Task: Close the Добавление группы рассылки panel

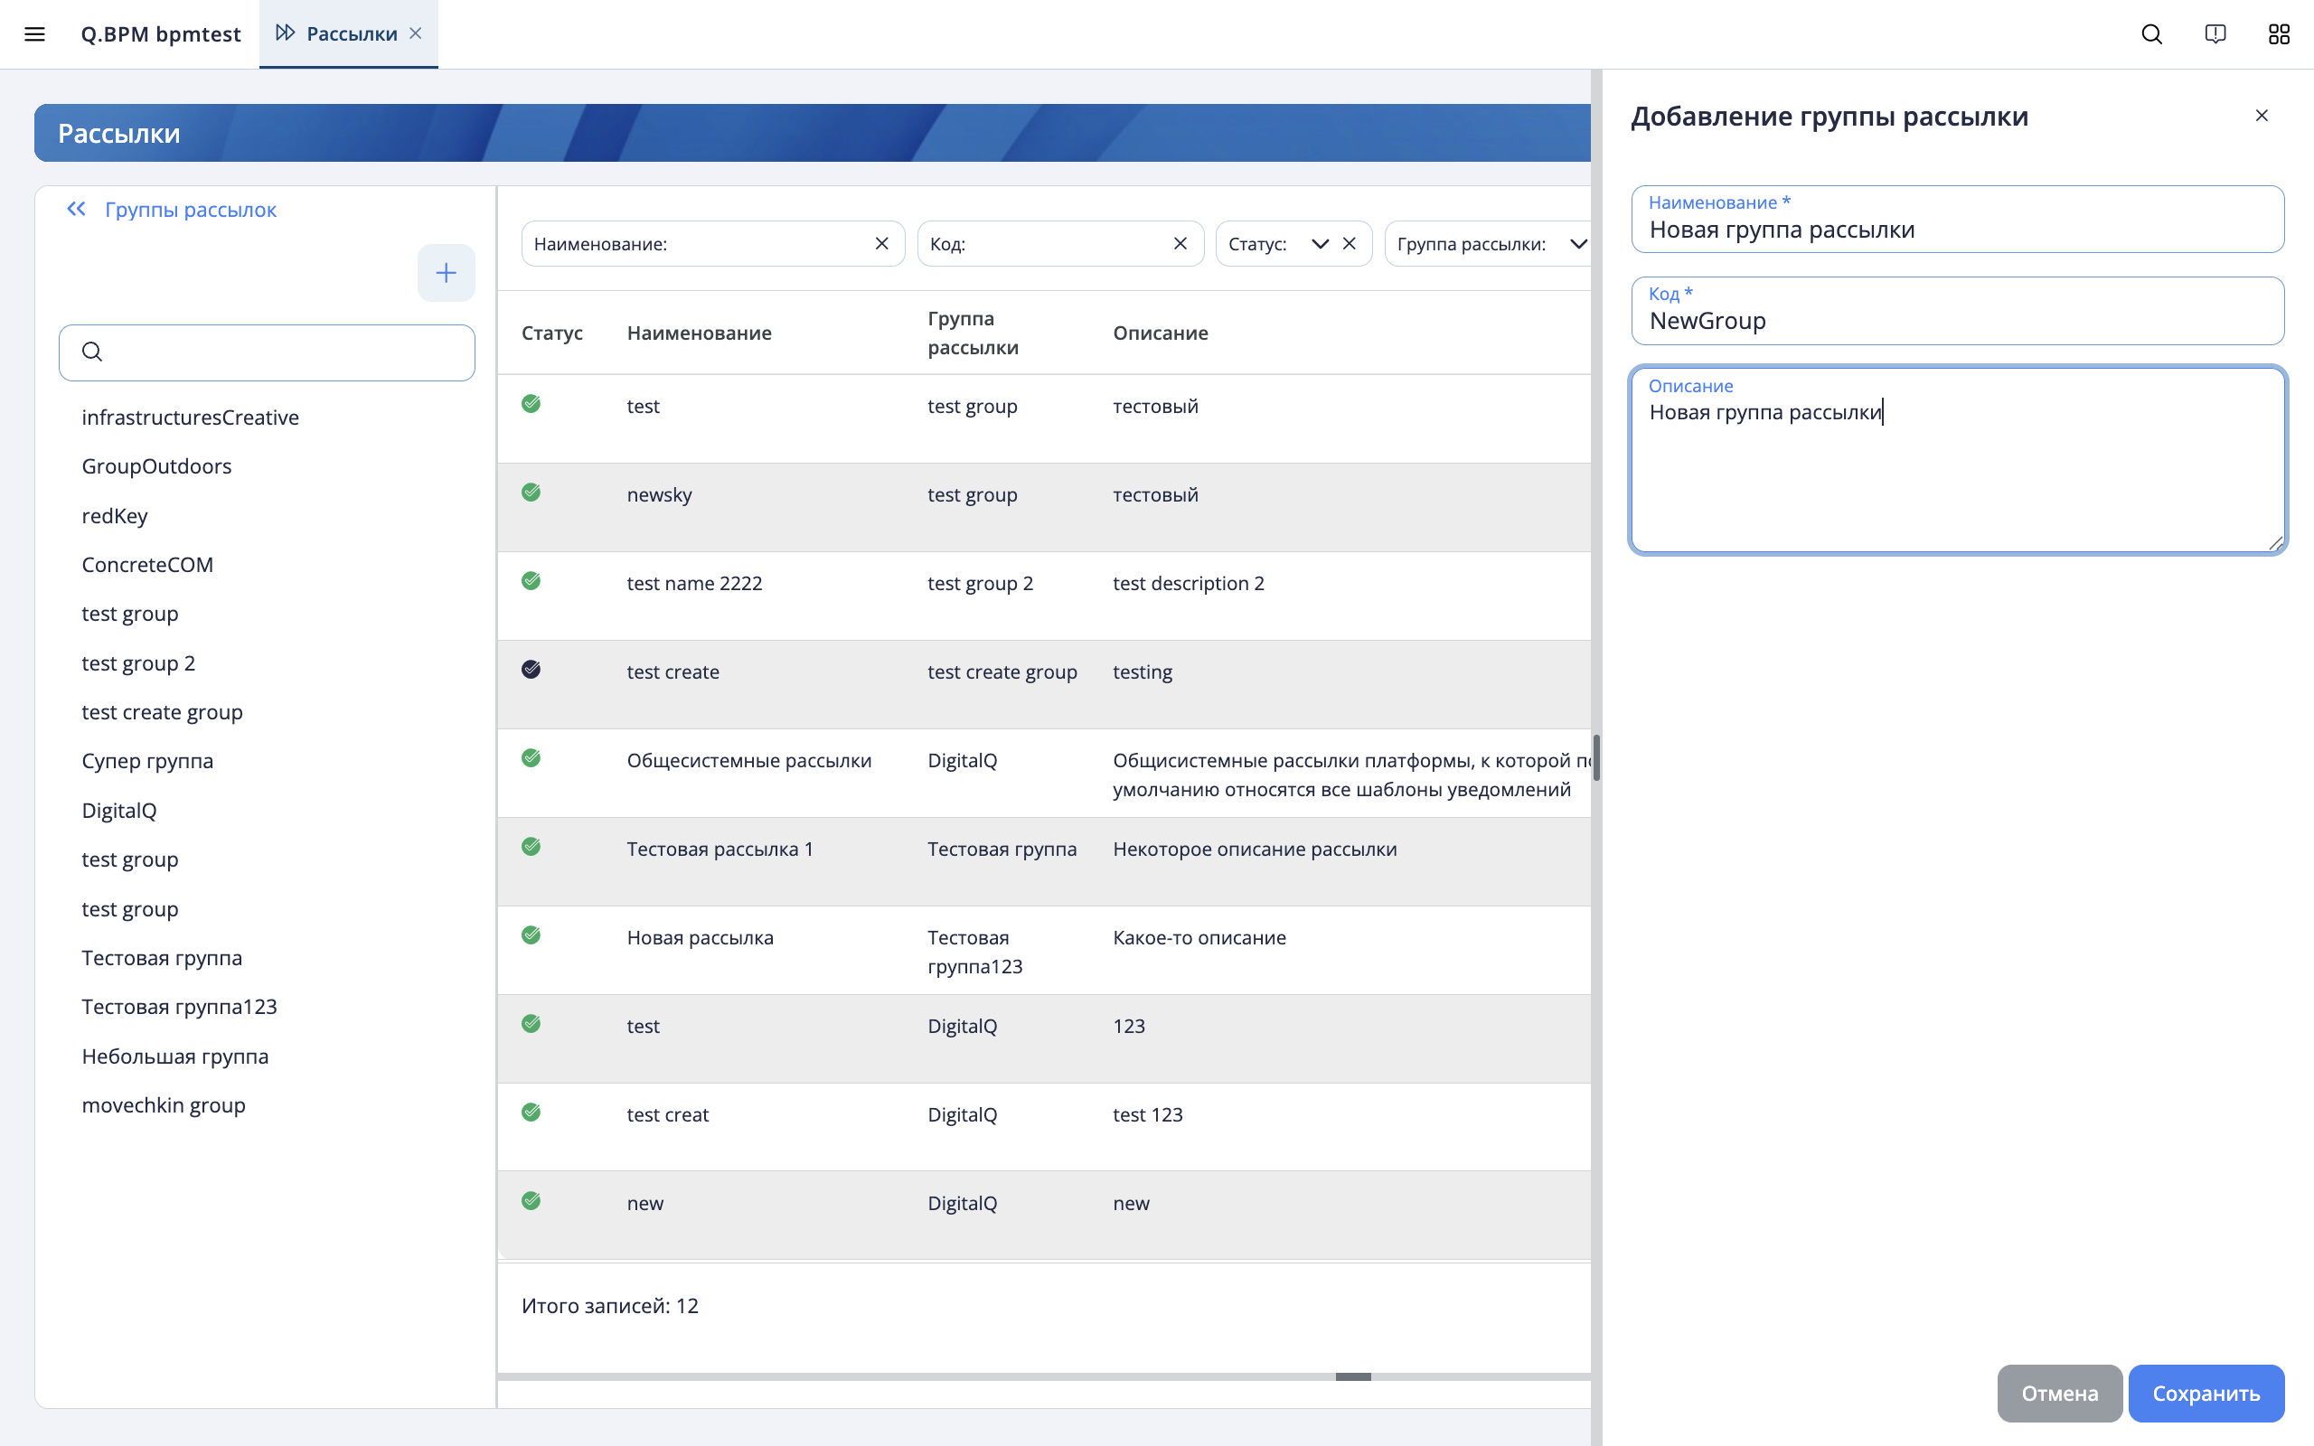Action: (2262, 116)
